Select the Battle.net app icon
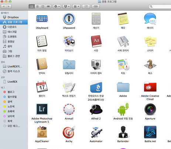Screen dimensions: 171x149 [150, 132]
